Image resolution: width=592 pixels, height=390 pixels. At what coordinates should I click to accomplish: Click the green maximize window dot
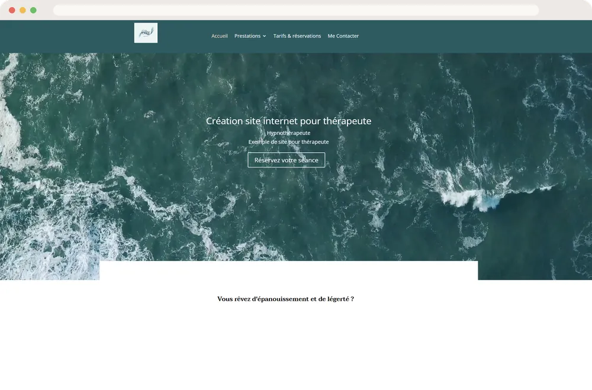(x=33, y=10)
